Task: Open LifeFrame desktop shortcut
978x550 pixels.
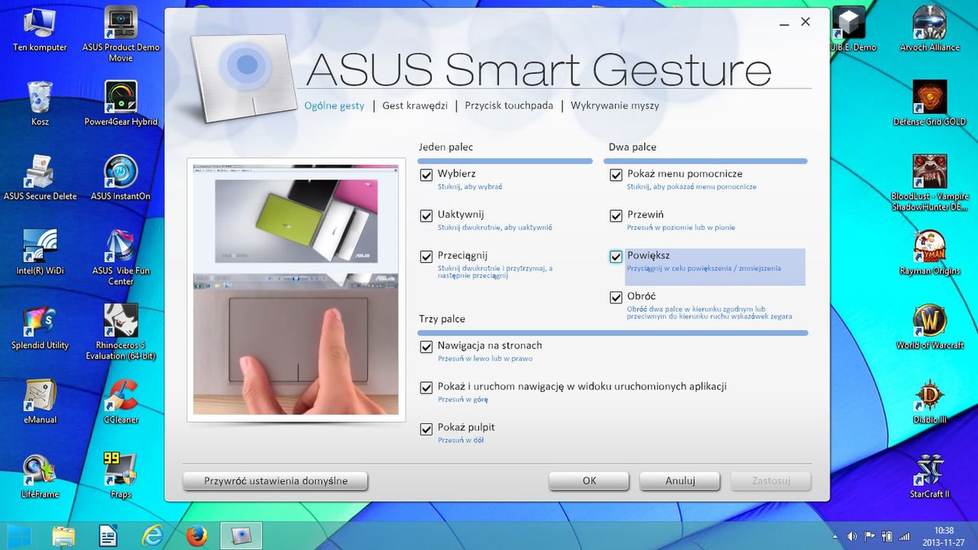Action: 40,475
